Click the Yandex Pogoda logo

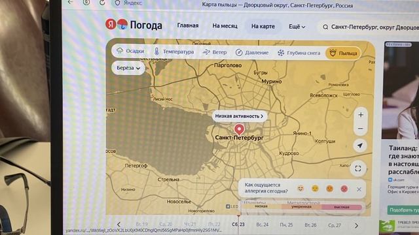tap(134, 25)
